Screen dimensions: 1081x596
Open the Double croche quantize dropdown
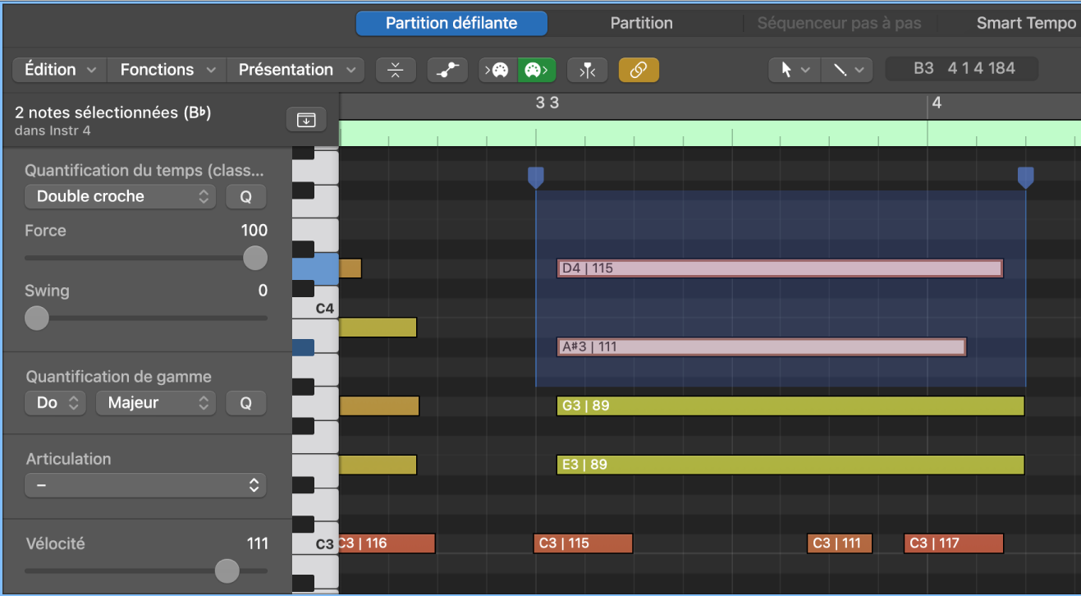coord(120,196)
